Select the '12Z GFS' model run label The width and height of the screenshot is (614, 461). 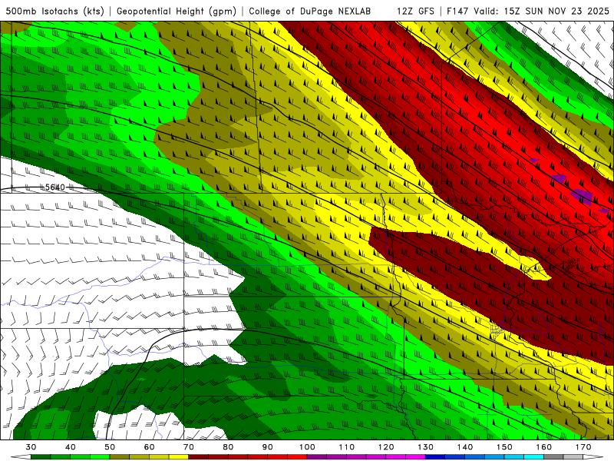415,11
